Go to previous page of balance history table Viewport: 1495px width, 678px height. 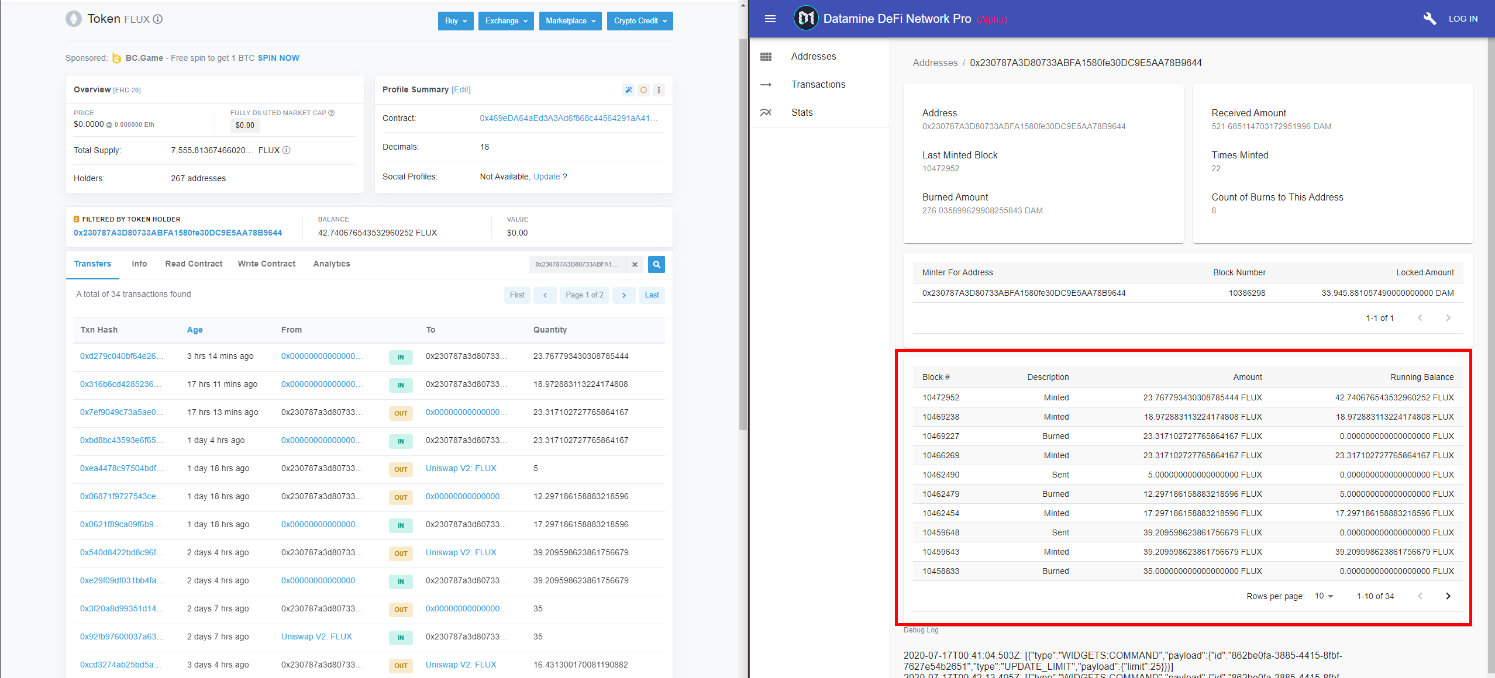[1420, 596]
